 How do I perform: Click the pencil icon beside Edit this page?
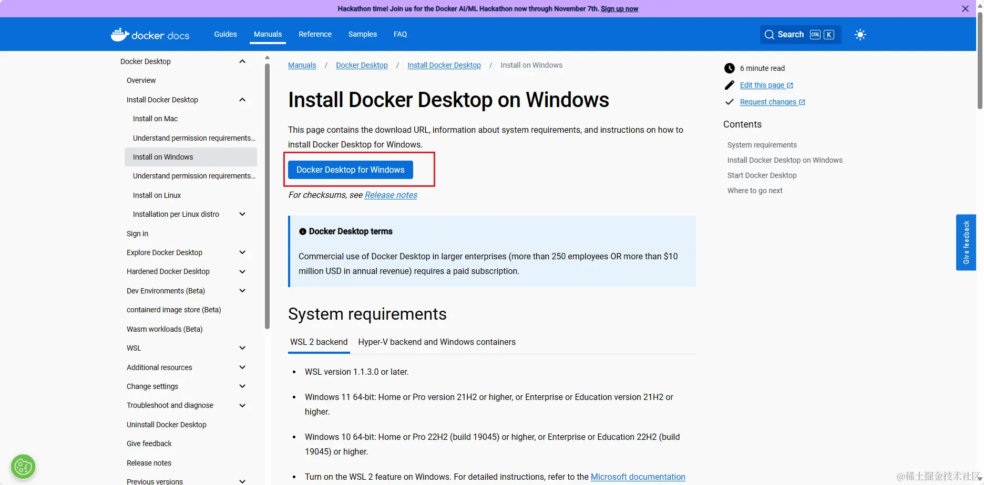729,85
